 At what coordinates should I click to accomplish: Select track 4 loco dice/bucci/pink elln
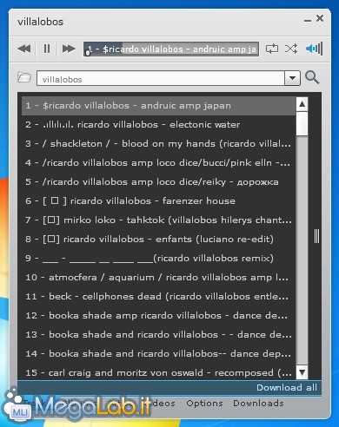158,163
